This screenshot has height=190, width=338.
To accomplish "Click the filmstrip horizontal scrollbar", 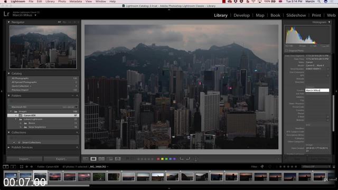I will 46,185.
